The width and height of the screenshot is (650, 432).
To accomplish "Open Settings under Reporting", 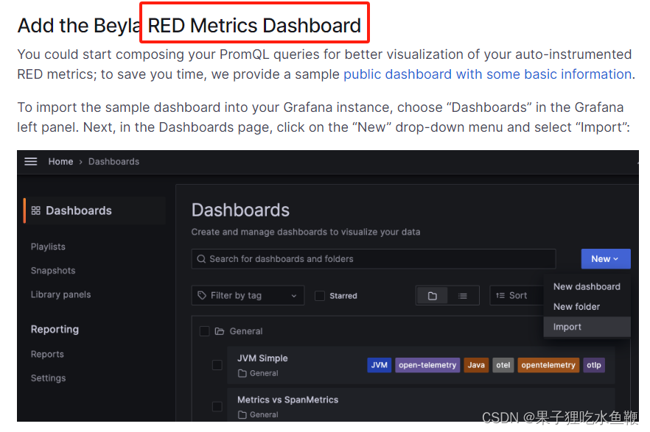I will coord(48,378).
